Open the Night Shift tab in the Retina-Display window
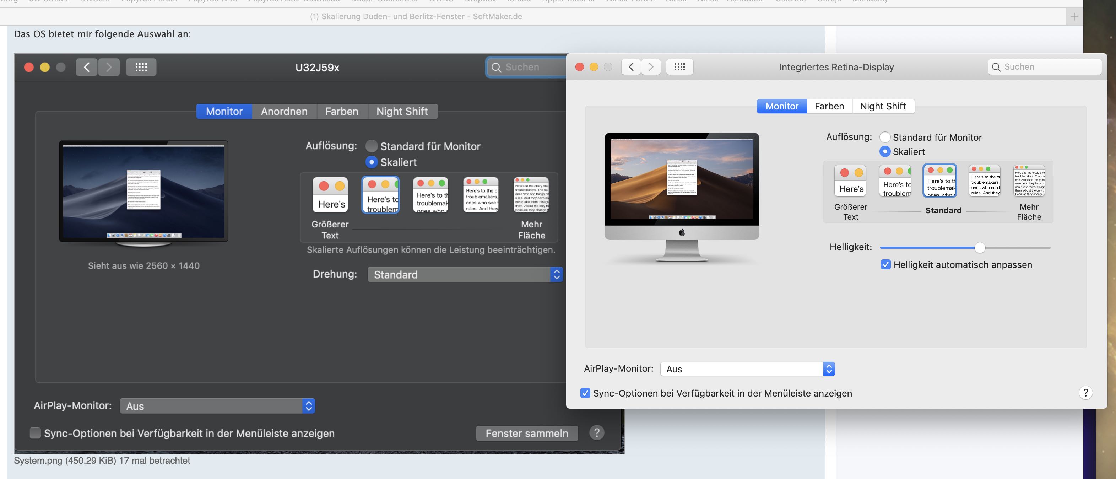The width and height of the screenshot is (1116, 479). [883, 106]
